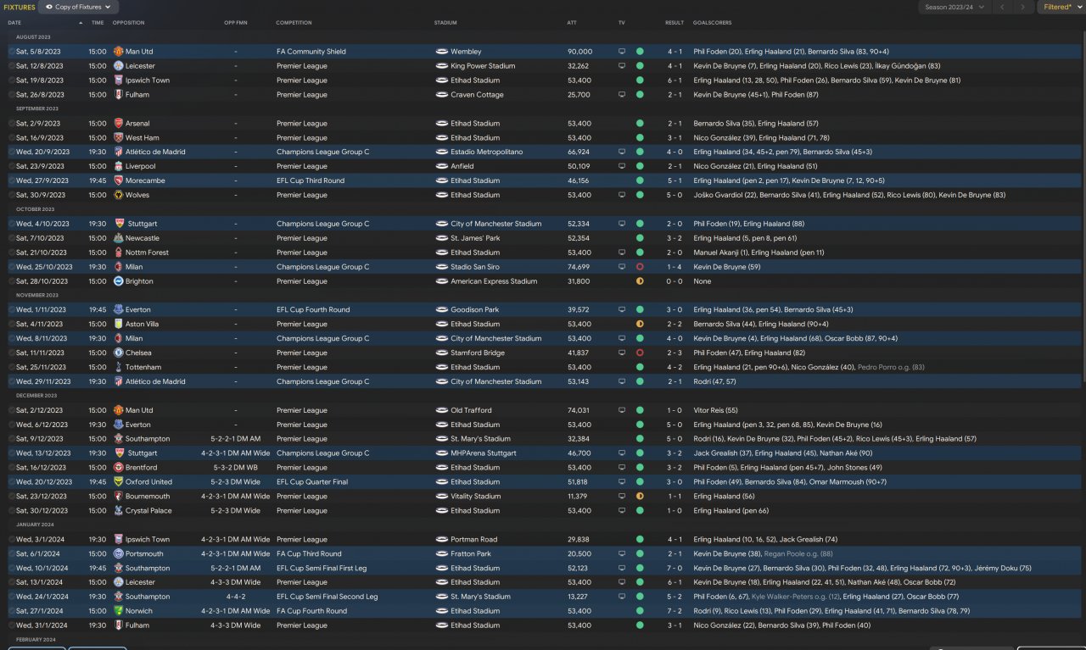Open FA Community Shield competition link

coord(311,52)
